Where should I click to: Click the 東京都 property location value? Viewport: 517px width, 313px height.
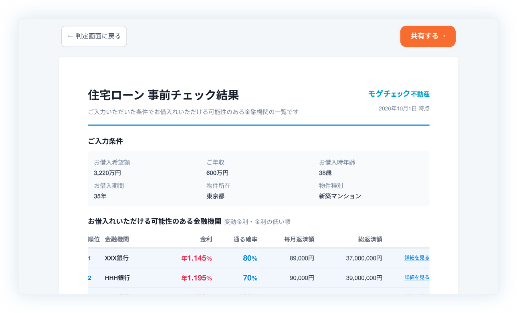pyautogui.click(x=215, y=196)
